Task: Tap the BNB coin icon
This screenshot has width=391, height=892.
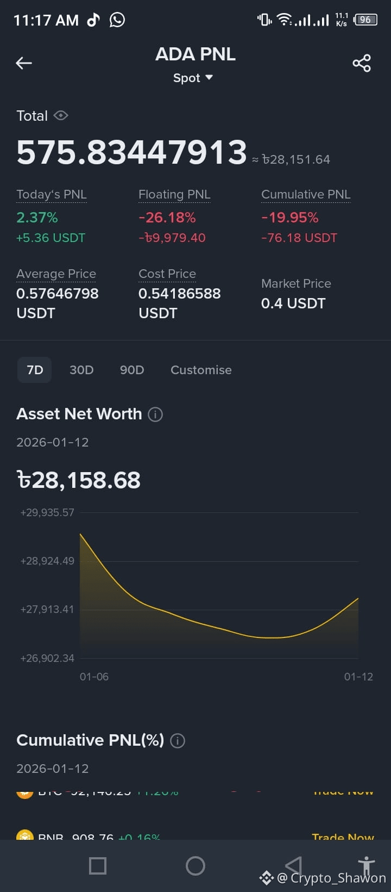Action: tap(25, 835)
